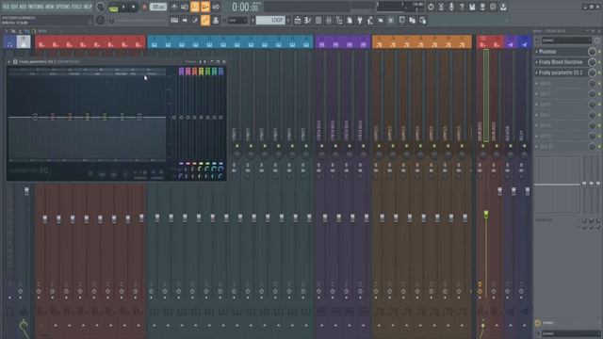603x339 pixels.
Task: Click the undo history clock icon
Action: coord(431,7)
